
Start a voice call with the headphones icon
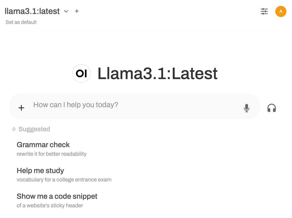tap(272, 108)
